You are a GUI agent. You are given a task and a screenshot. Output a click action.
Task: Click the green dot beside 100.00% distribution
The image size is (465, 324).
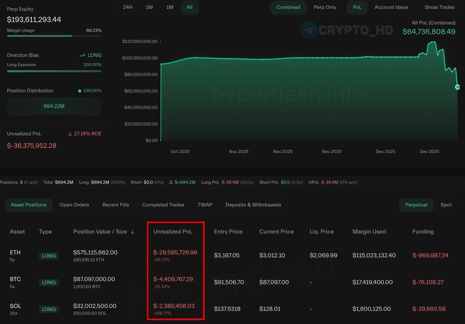tap(80, 91)
